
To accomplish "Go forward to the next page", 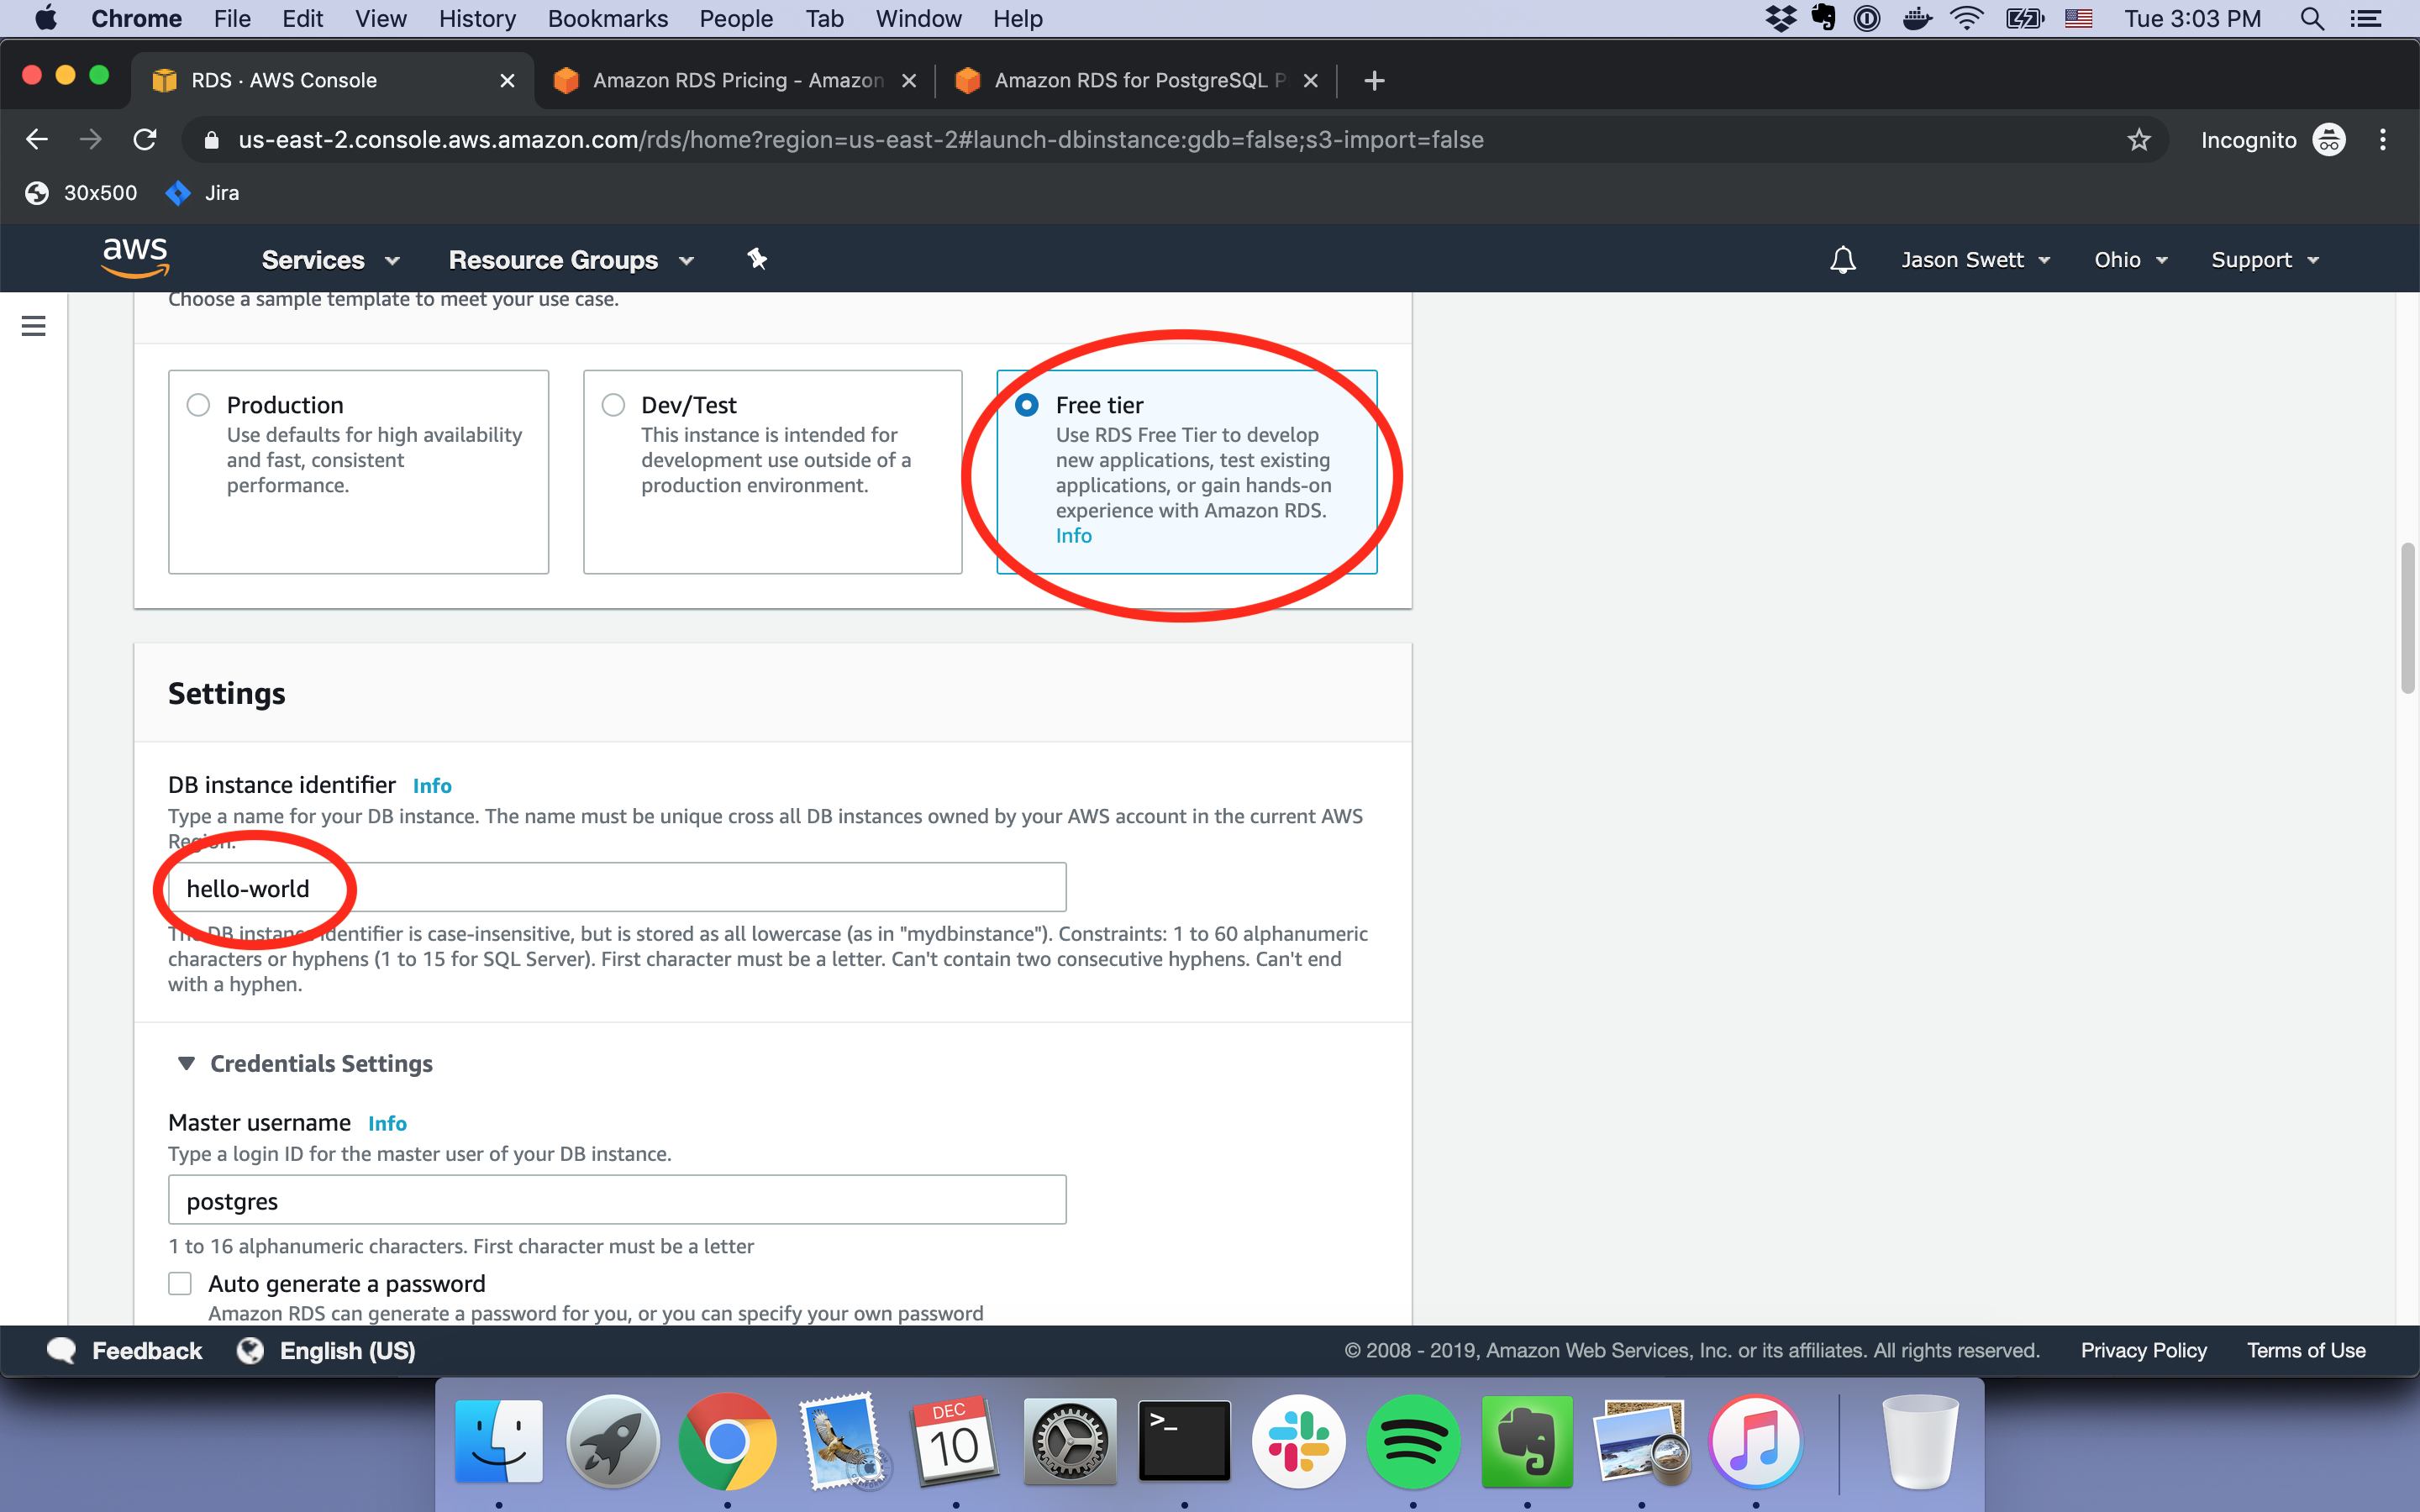I will pos(91,140).
